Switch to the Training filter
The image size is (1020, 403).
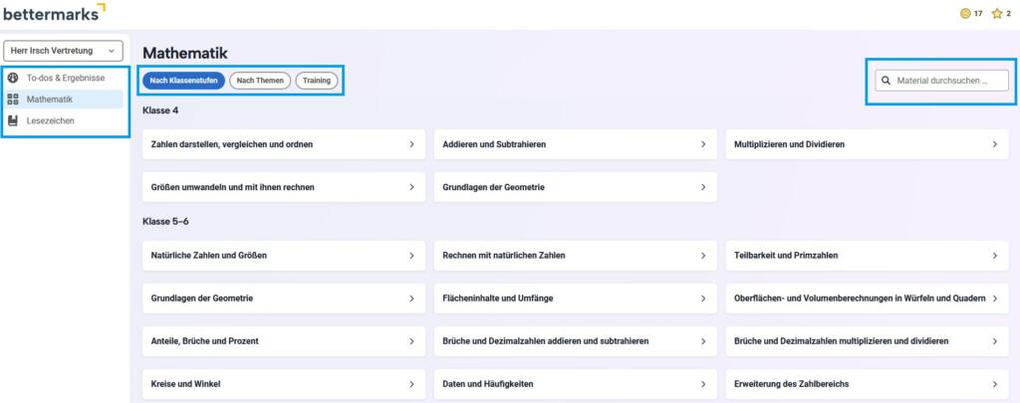(x=317, y=81)
